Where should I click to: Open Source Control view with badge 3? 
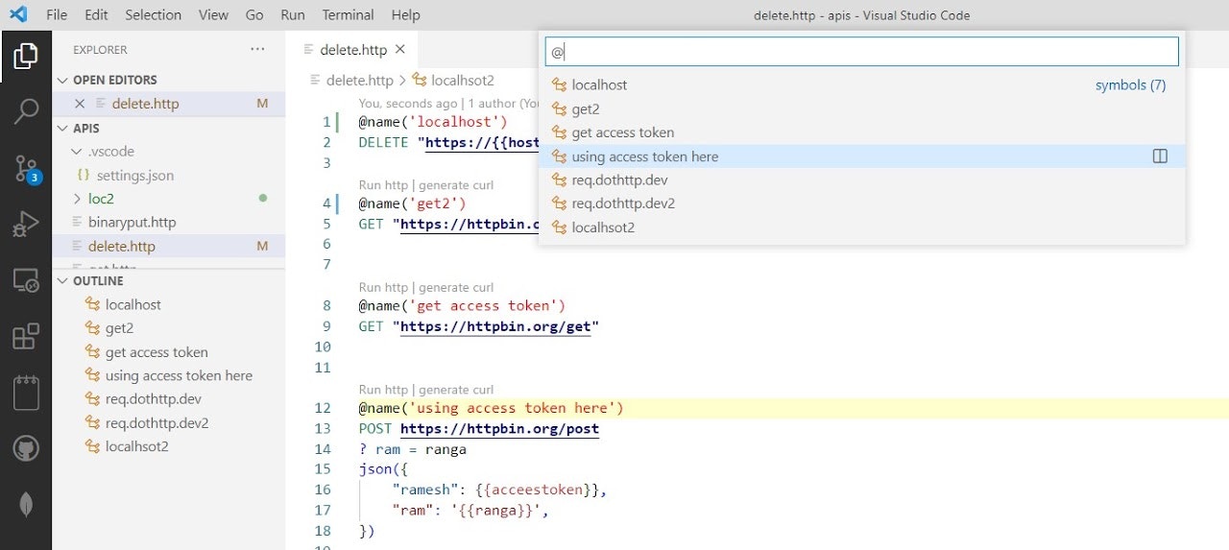[26, 169]
